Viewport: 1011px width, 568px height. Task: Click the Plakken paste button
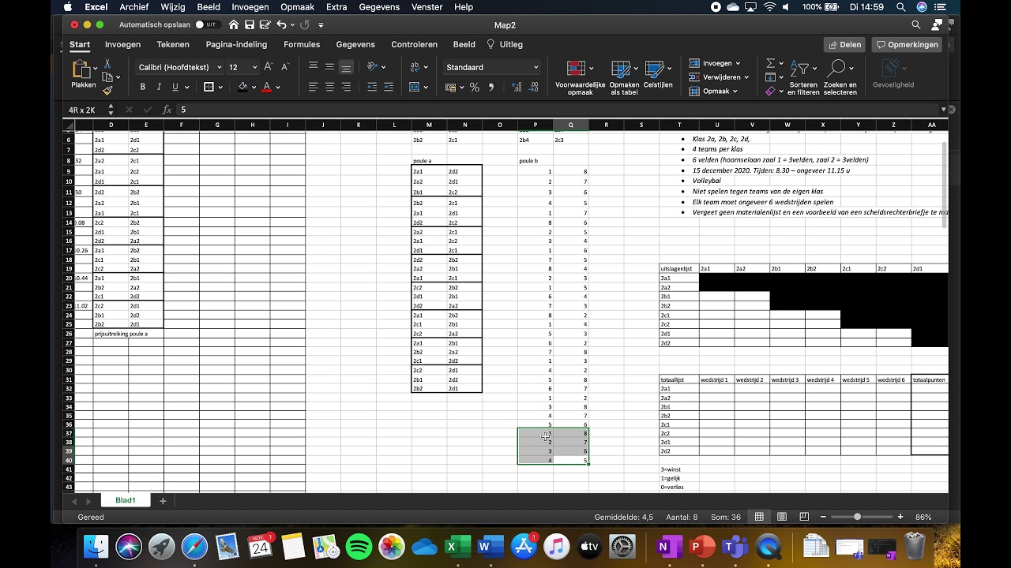pos(83,74)
